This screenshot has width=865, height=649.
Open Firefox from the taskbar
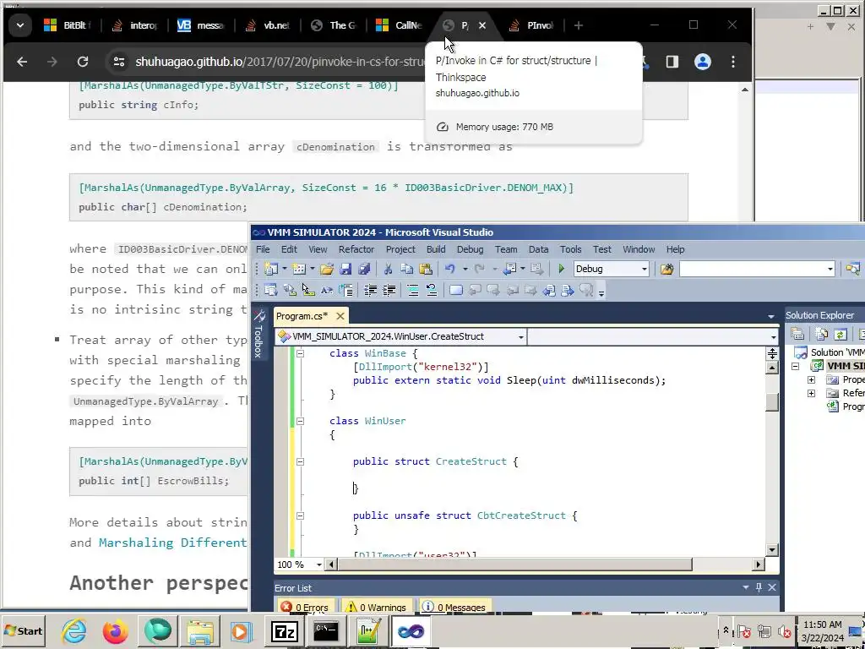(115, 631)
